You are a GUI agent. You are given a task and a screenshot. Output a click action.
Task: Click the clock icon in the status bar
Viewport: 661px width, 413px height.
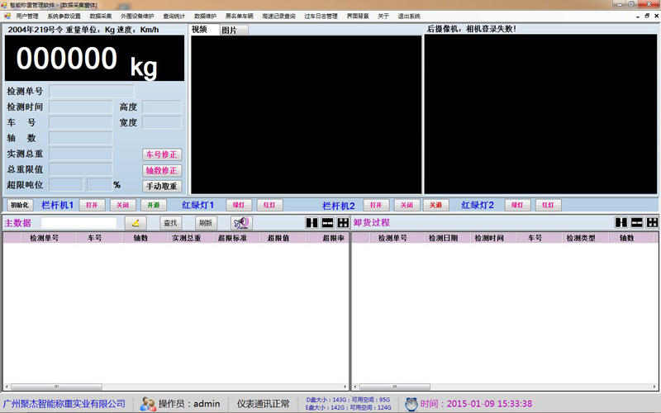coord(411,404)
